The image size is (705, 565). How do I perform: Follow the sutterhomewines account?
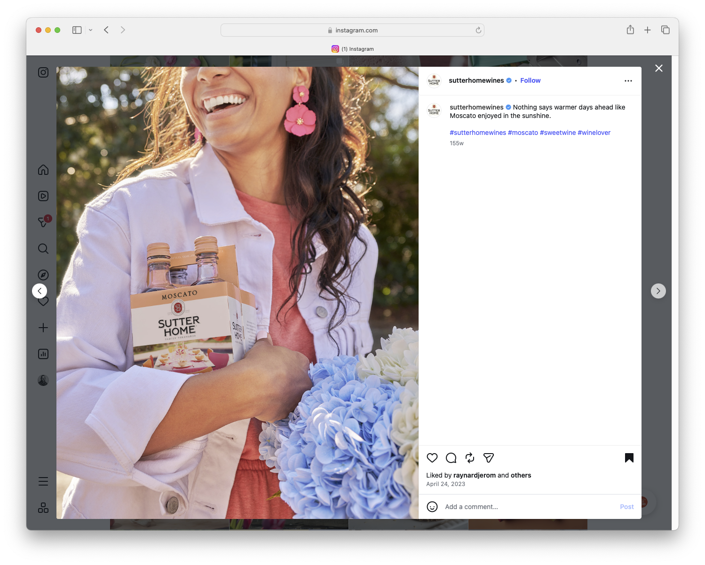tap(531, 80)
